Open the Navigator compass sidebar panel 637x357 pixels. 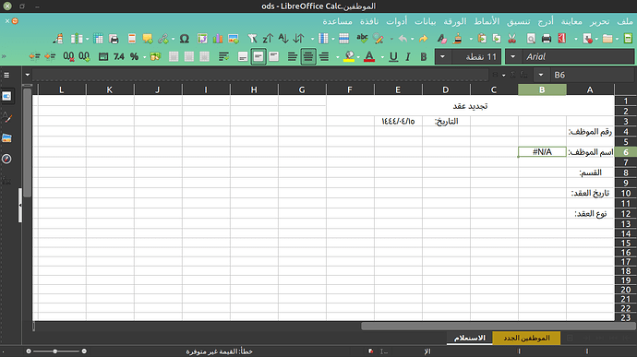coord(6,159)
